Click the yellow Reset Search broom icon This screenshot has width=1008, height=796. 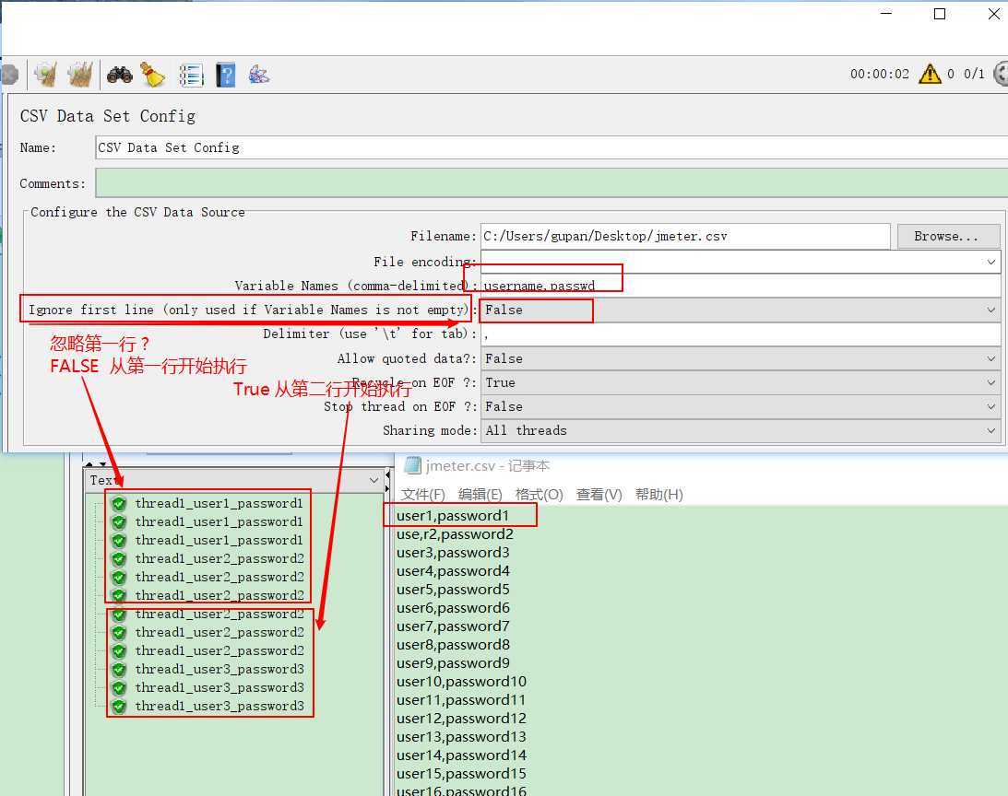click(153, 75)
